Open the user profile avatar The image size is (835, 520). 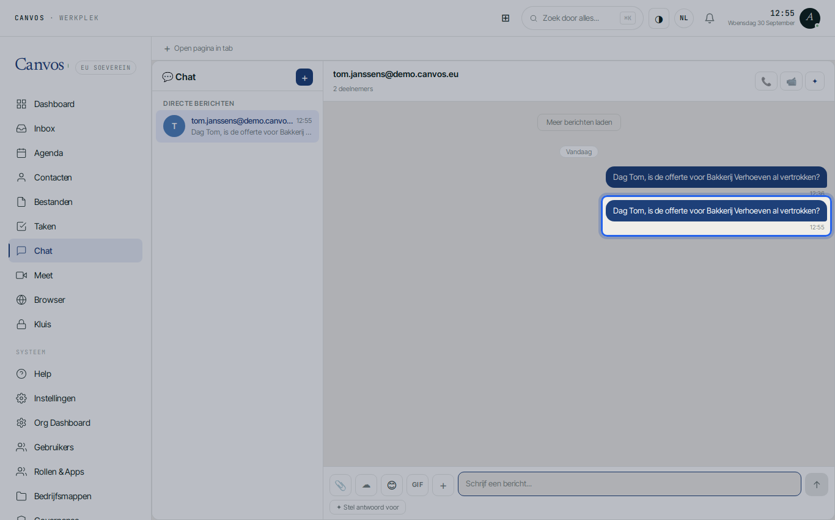810,18
